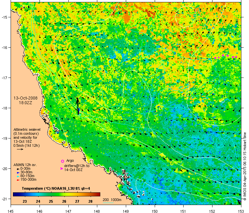Click the dark blue end of temperature colorbar
Screen dimensions: 249x213
[15, 194]
